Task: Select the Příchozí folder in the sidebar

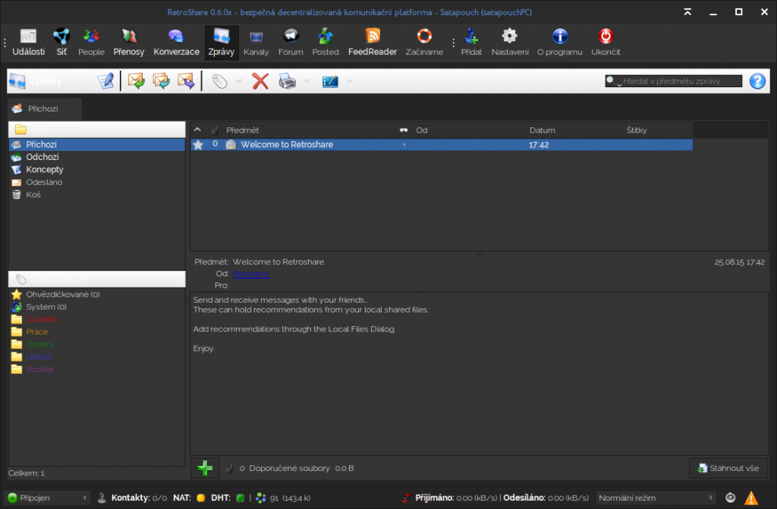Action: pos(97,145)
